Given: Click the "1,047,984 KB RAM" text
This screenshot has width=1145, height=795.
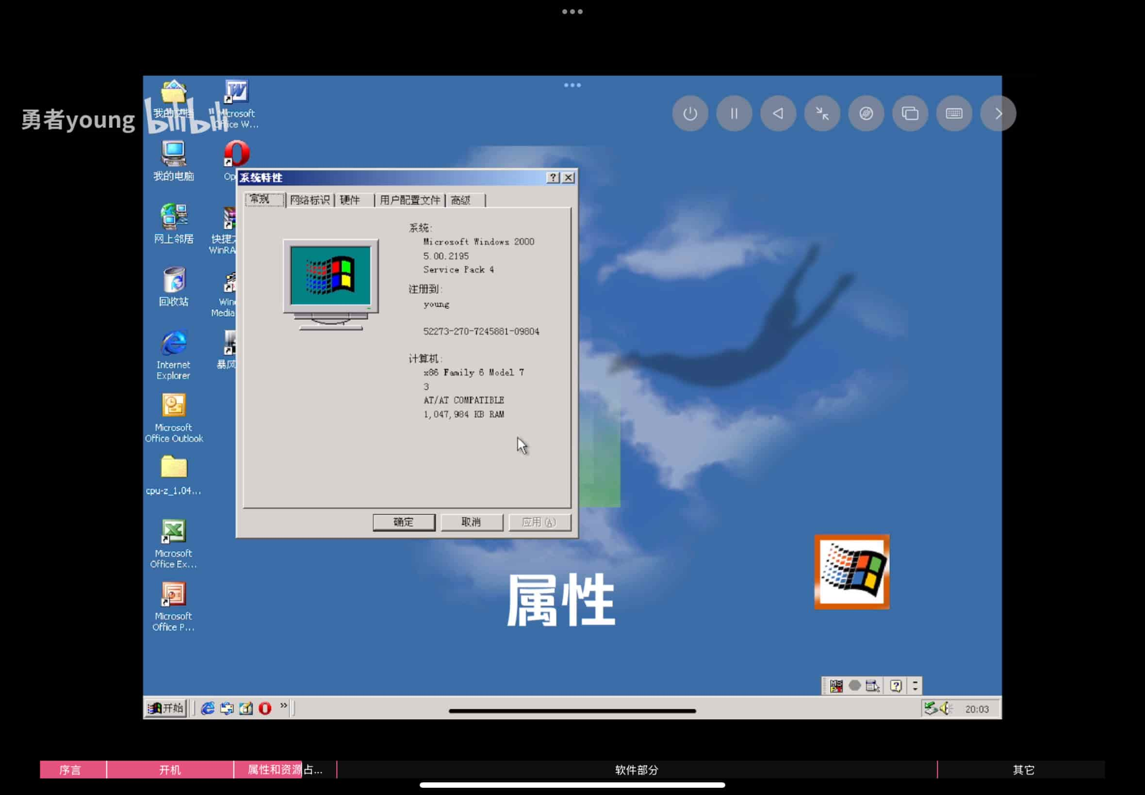Looking at the screenshot, I should pos(464,414).
